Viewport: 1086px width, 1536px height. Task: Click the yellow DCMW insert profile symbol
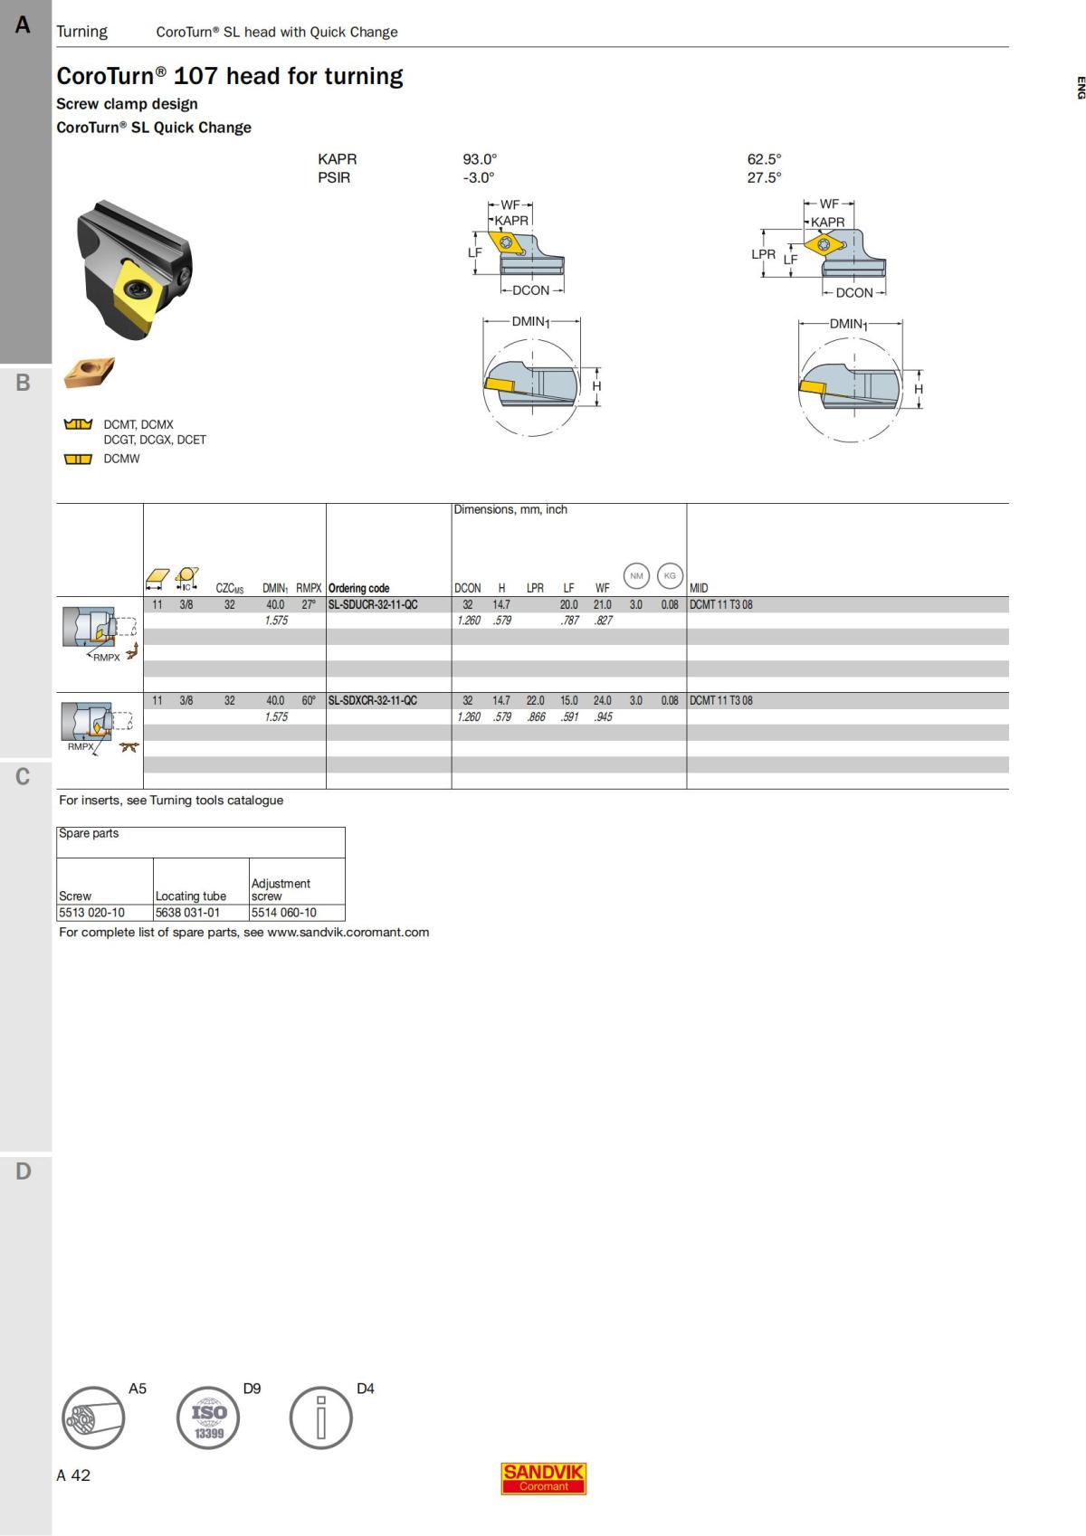coord(78,459)
